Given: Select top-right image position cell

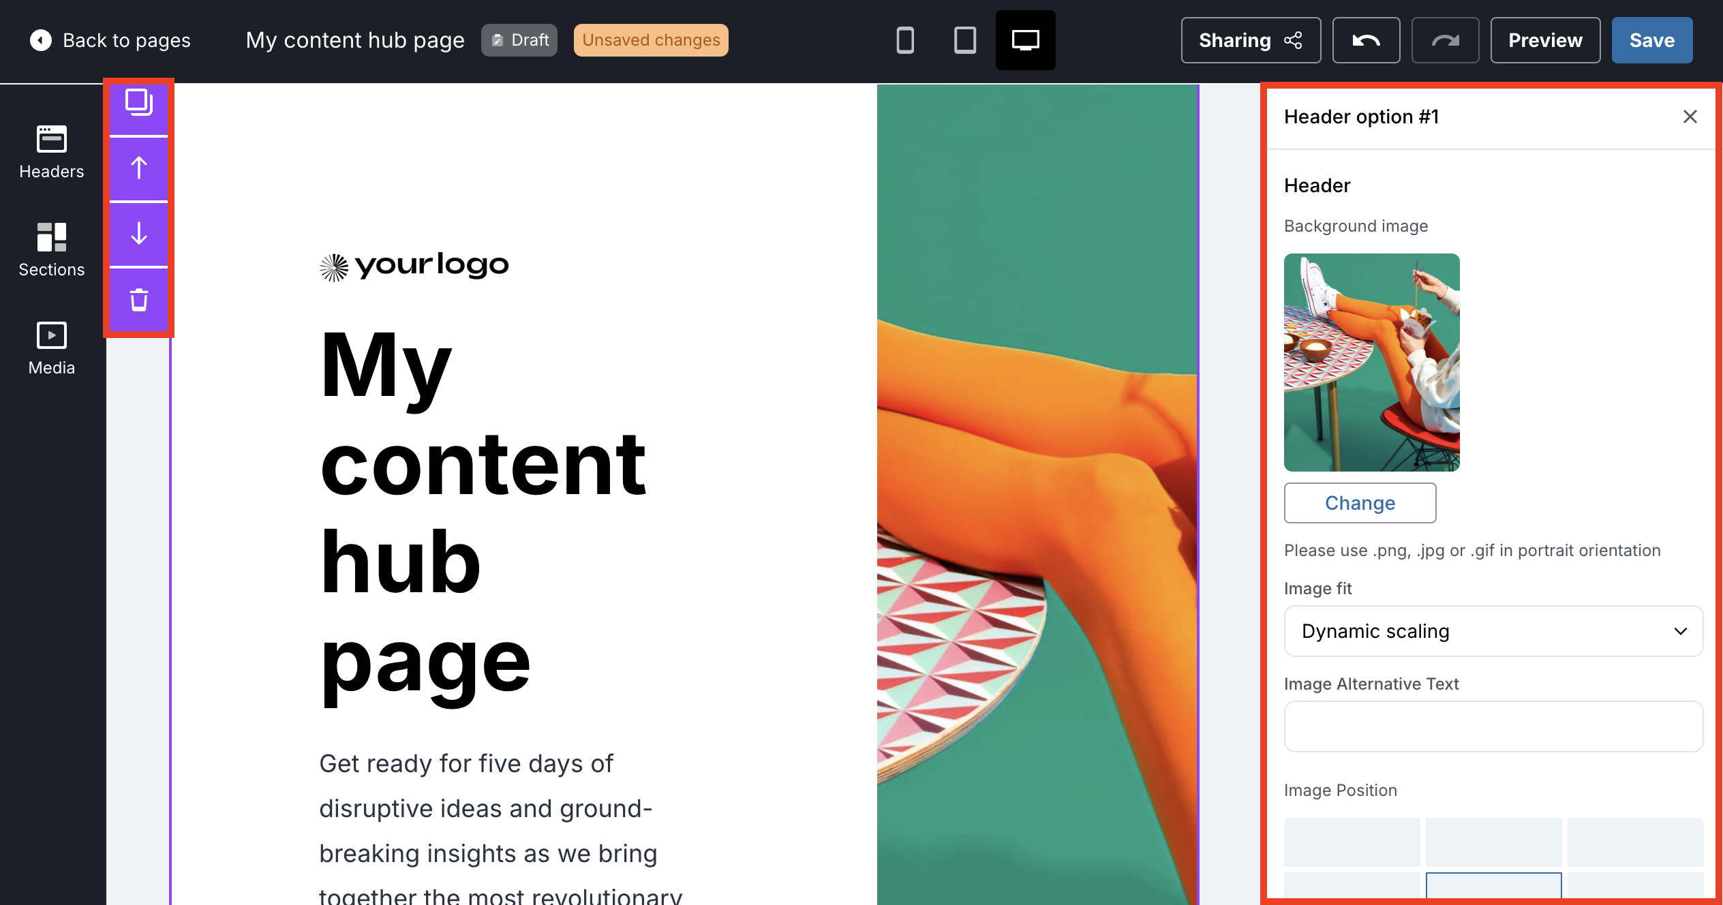Looking at the screenshot, I should tap(1635, 842).
